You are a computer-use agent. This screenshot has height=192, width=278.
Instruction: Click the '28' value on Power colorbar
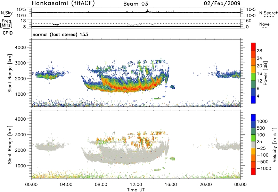tap(259, 51)
